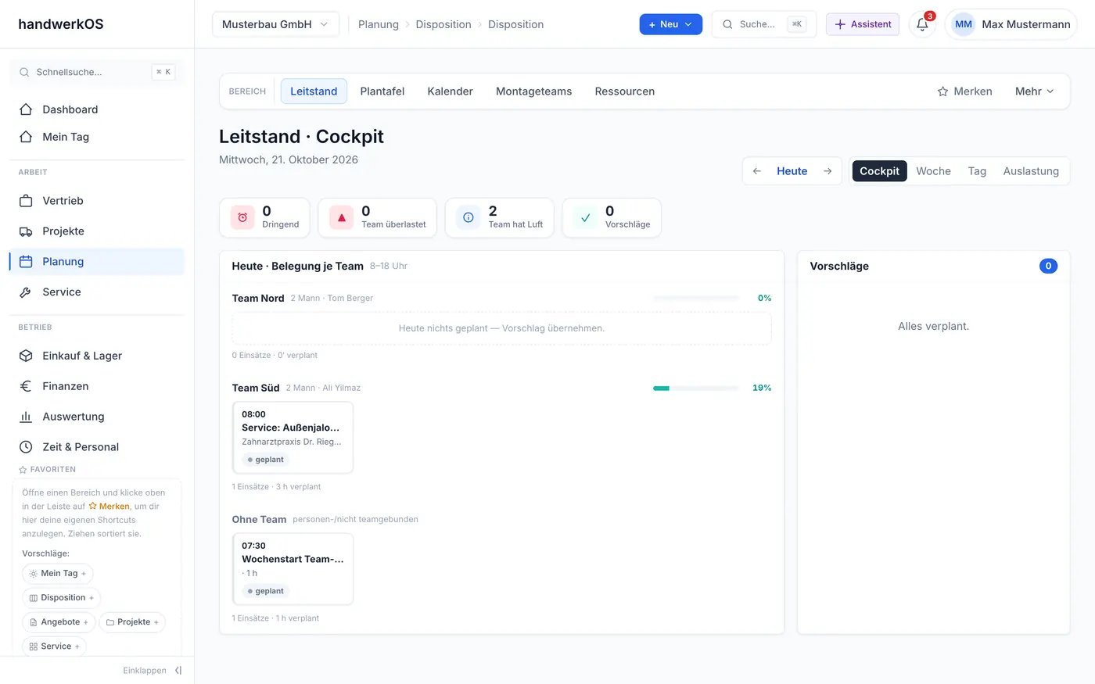Bookmark page with Merken star
This screenshot has width=1095, height=684.
point(964,91)
